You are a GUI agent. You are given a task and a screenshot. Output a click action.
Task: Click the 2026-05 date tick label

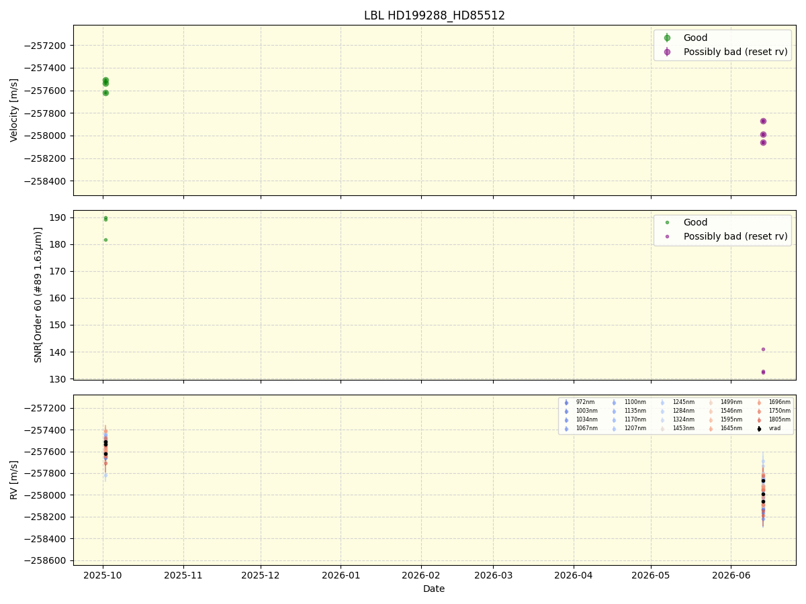pyautogui.click(x=651, y=575)
